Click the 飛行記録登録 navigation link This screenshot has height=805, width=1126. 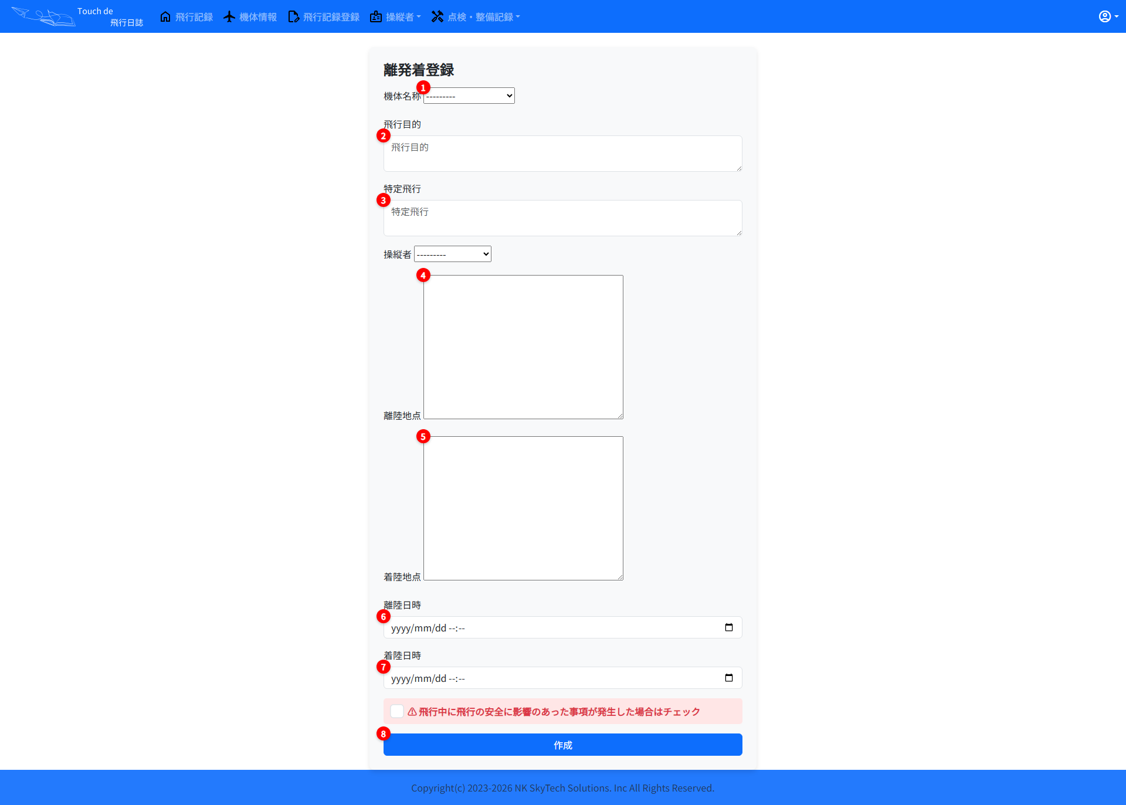(331, 17)
